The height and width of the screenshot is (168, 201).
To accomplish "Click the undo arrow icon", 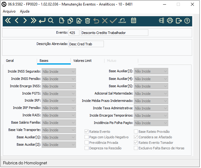I will click(96, 21).
